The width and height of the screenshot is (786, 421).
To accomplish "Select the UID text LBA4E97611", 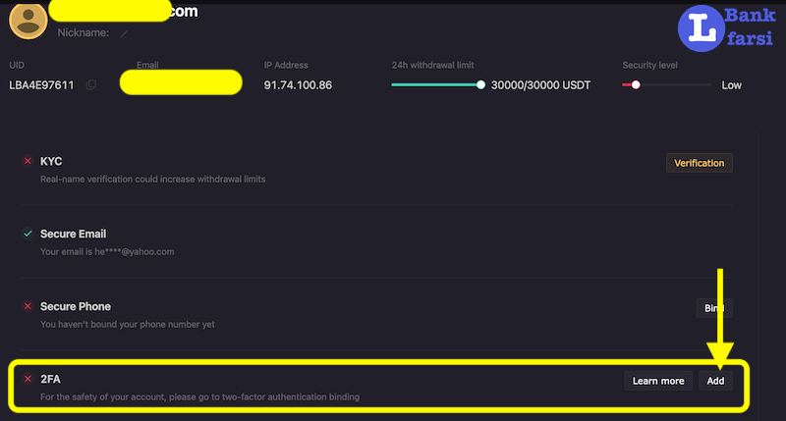I will pyautogui.click(x=42, y=85).
